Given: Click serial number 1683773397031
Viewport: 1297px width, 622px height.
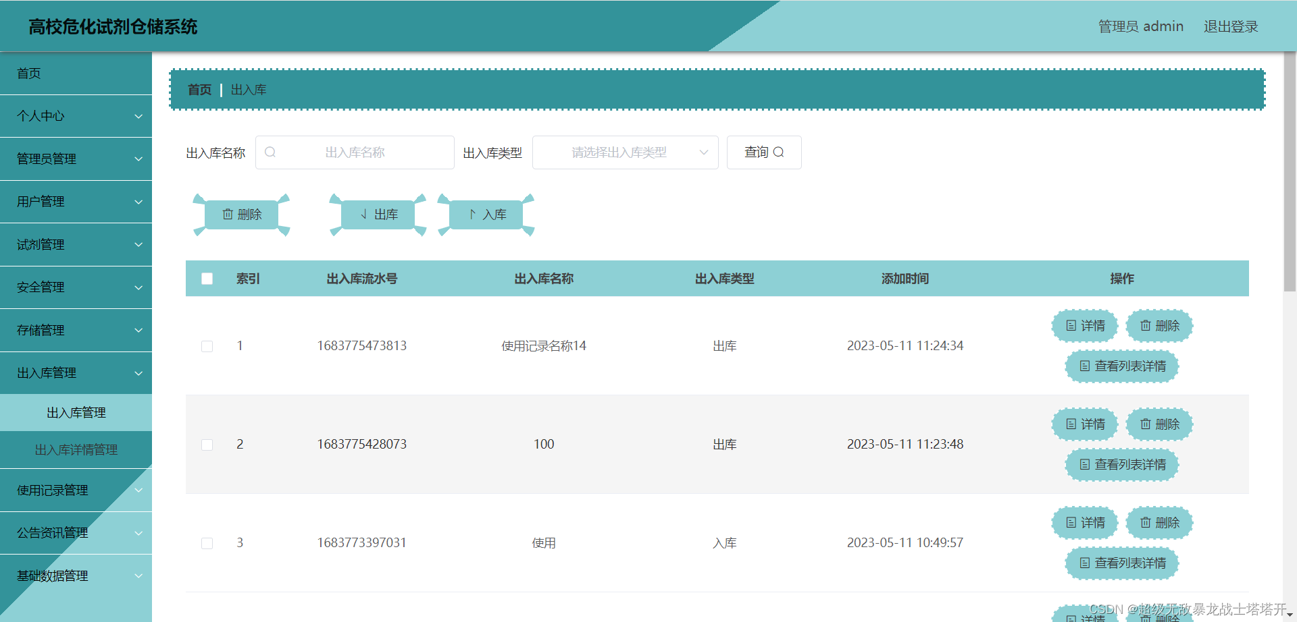Looking at the screenshot, I should pos(362,543).
